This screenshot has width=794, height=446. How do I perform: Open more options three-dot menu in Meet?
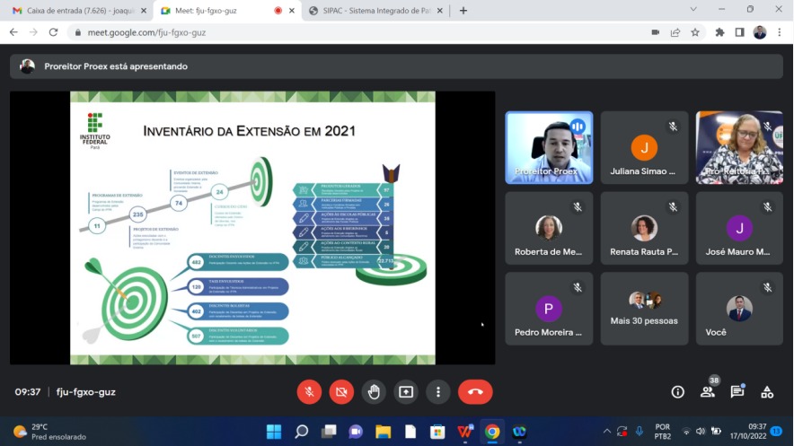pos(438,392)
